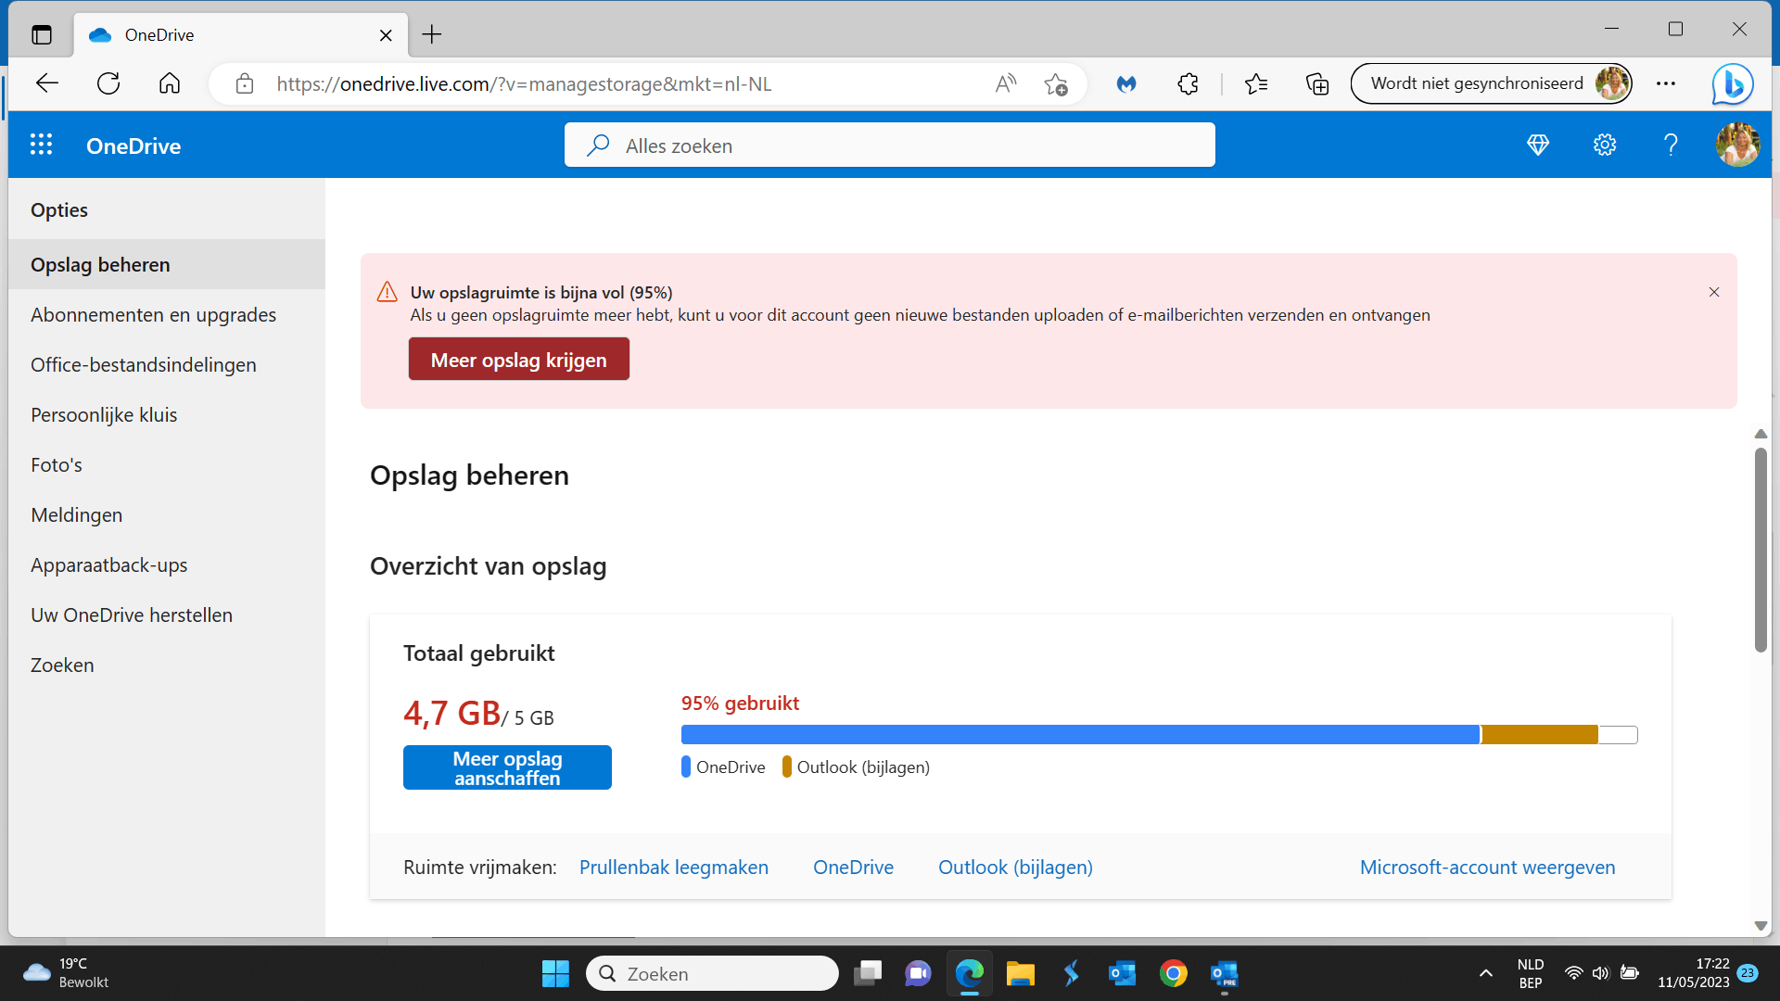Click the orange Outlook usage bar segment
Screen dimensions: 1780x1001
[1540, 735]
